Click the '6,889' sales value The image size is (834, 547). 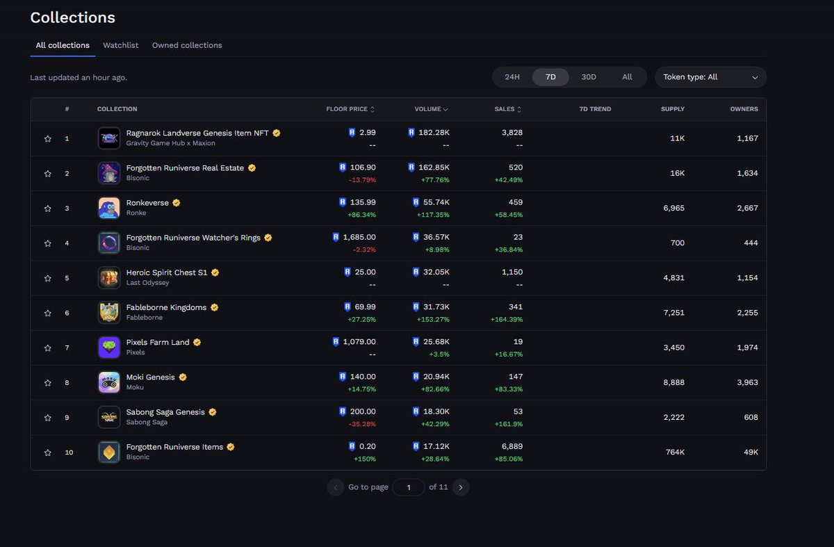coord(512,446)
